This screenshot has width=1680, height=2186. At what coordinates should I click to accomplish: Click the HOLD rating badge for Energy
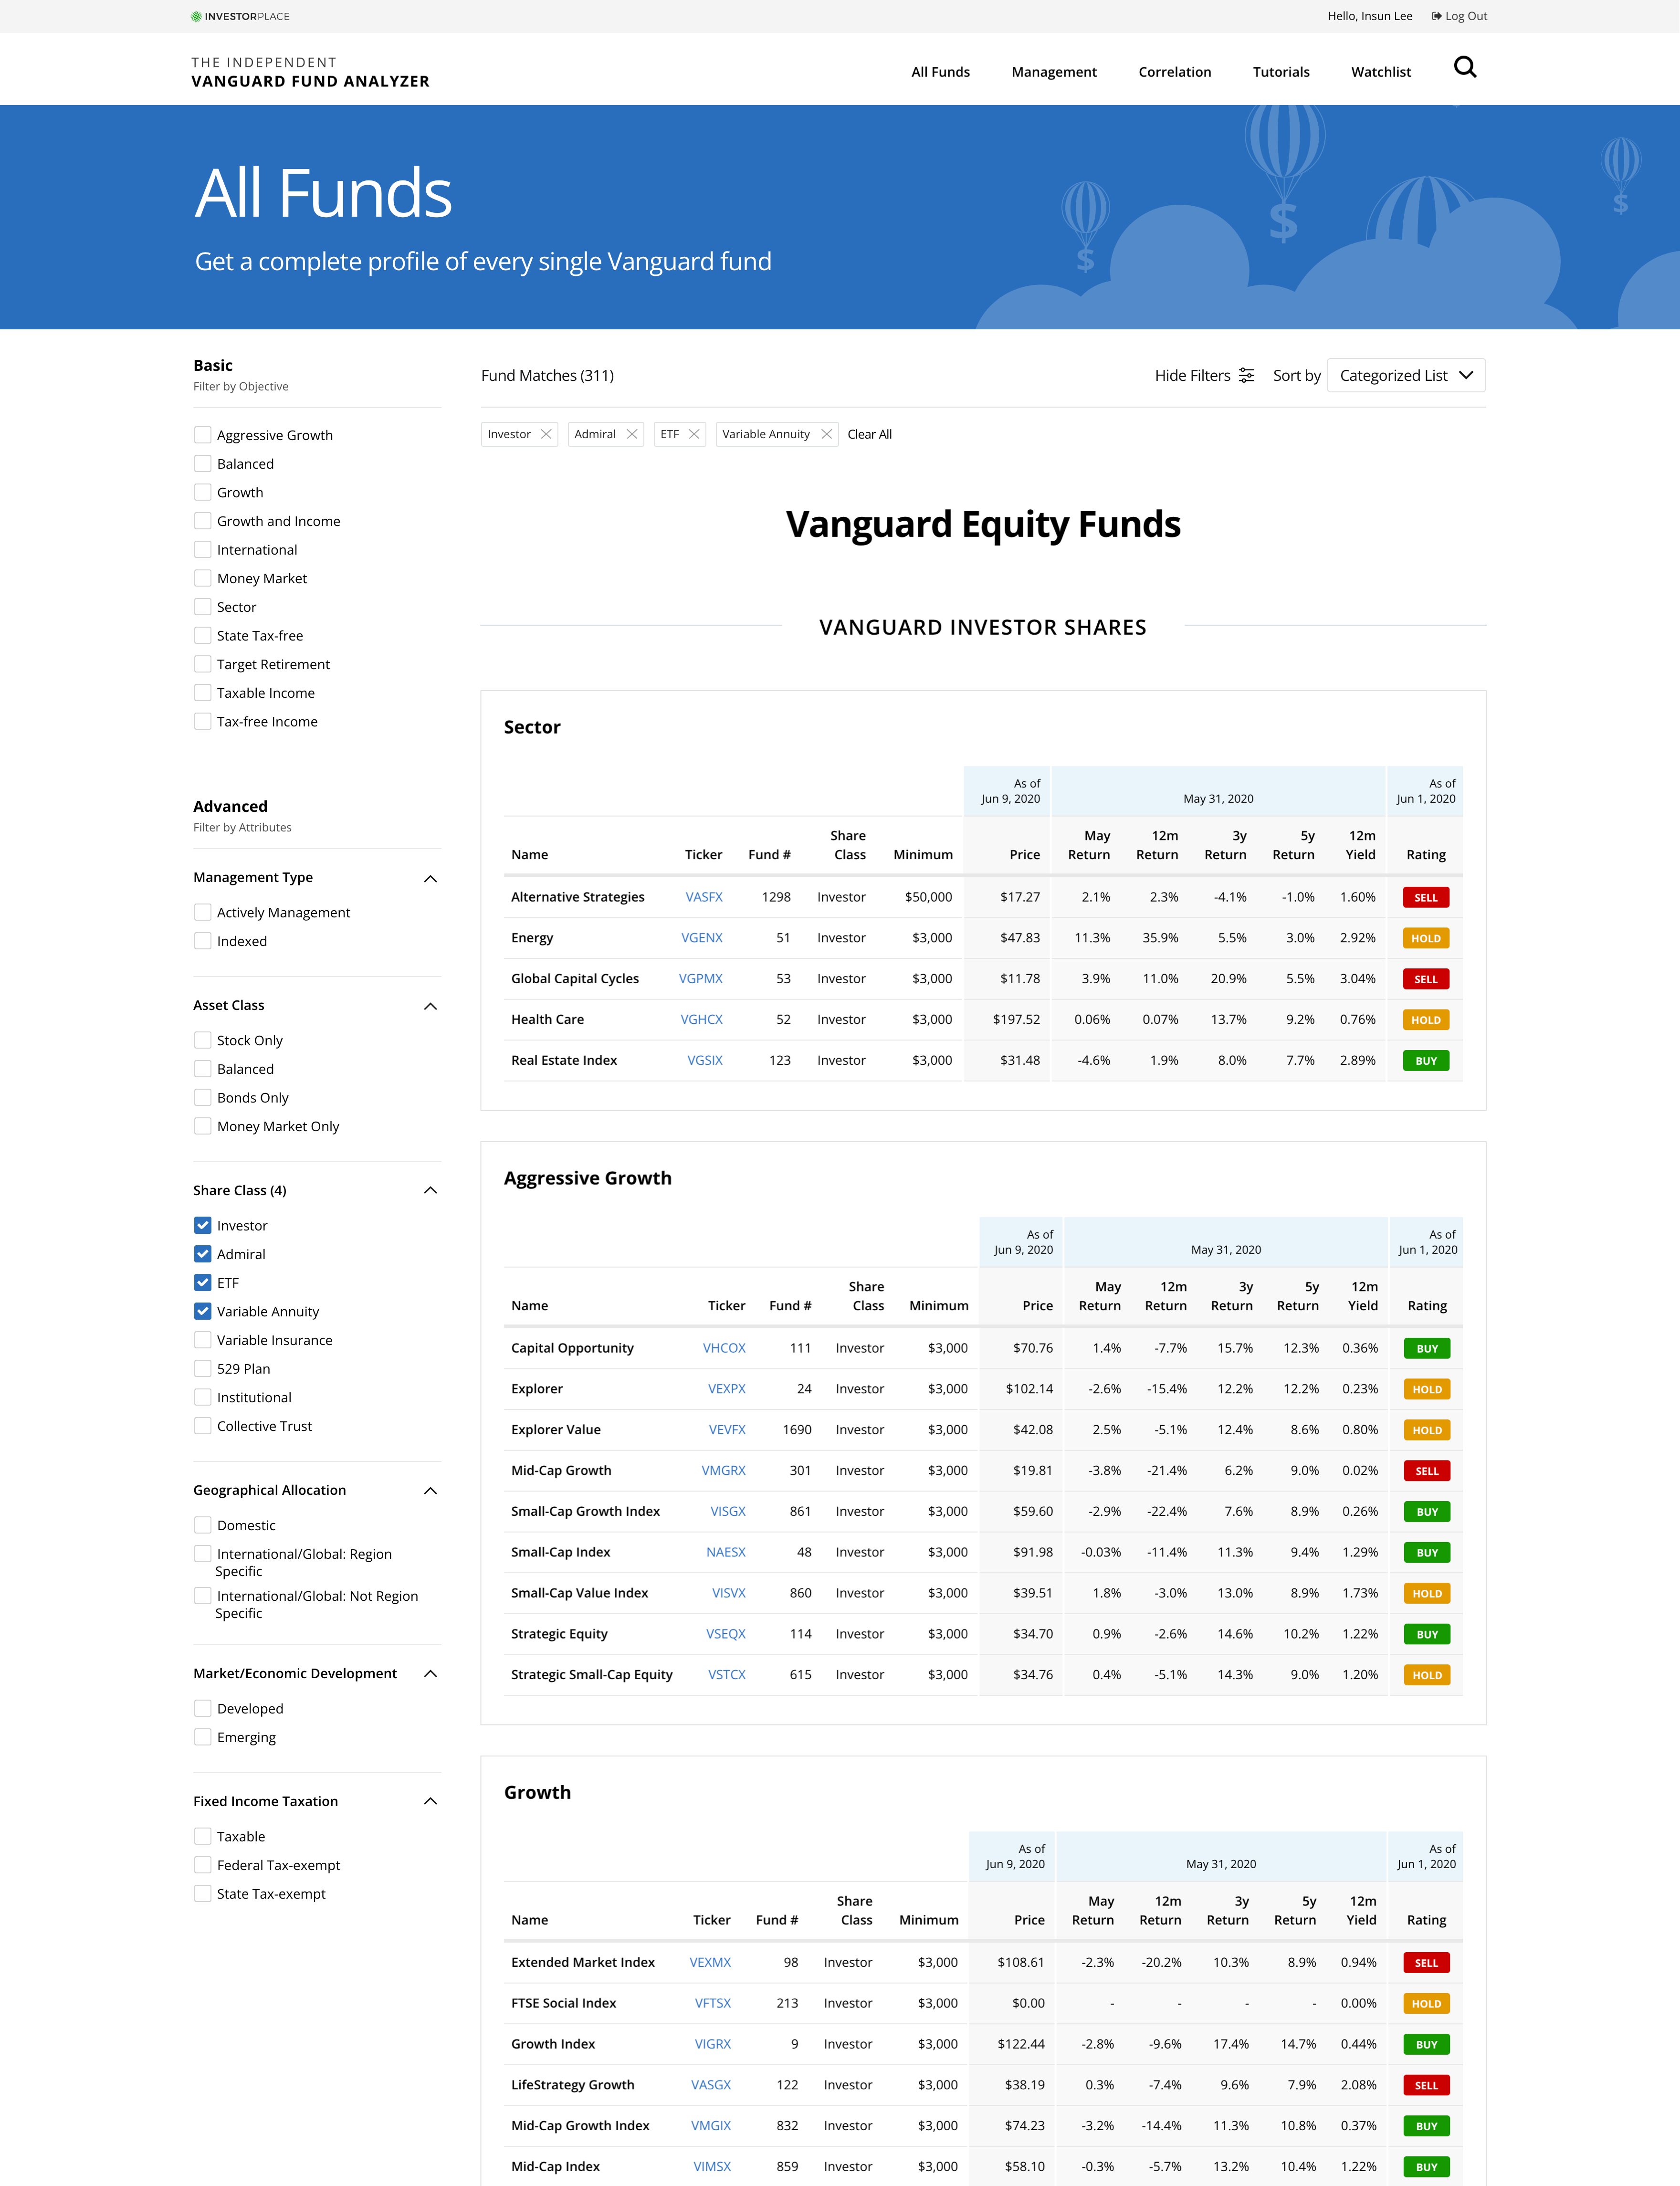coord(1425,939)
